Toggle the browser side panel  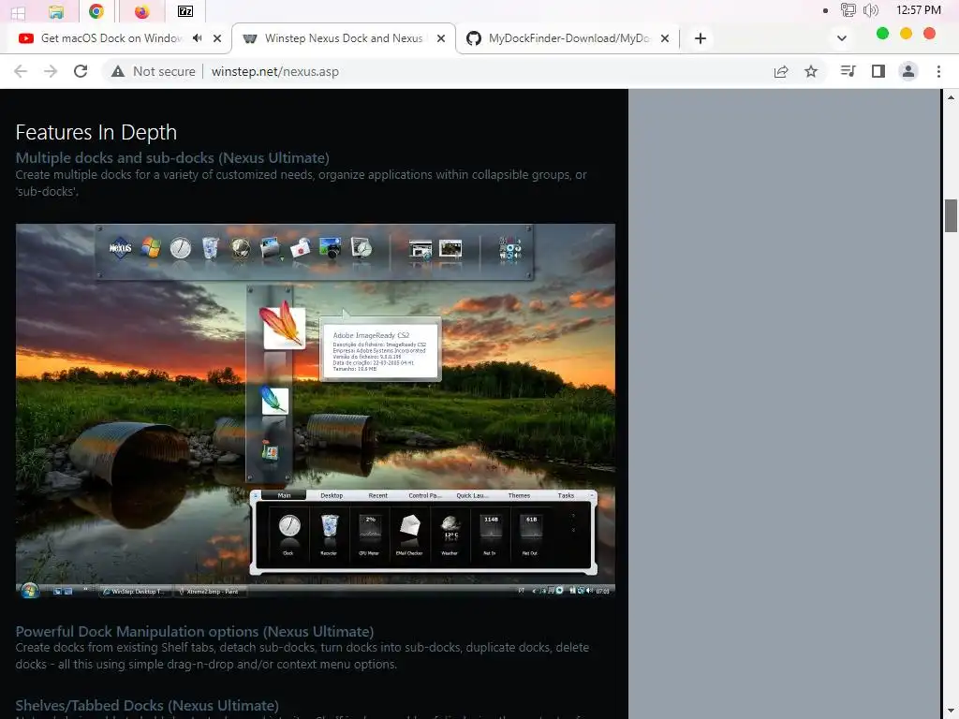point(878,71)
